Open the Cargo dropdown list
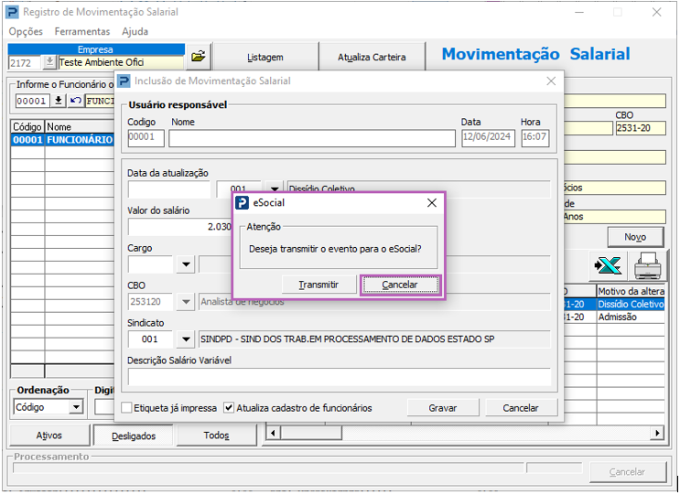Screen dimensions: 680x495 (185, 264)
